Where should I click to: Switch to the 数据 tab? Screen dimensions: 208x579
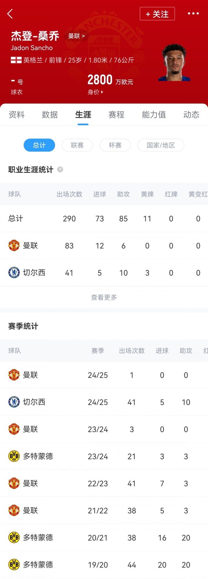pos(50,115)
